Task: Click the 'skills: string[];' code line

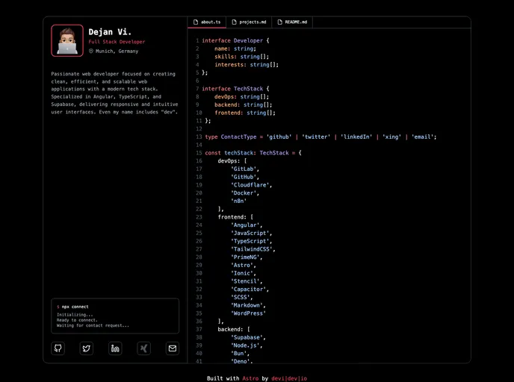Action: [241, 57]
